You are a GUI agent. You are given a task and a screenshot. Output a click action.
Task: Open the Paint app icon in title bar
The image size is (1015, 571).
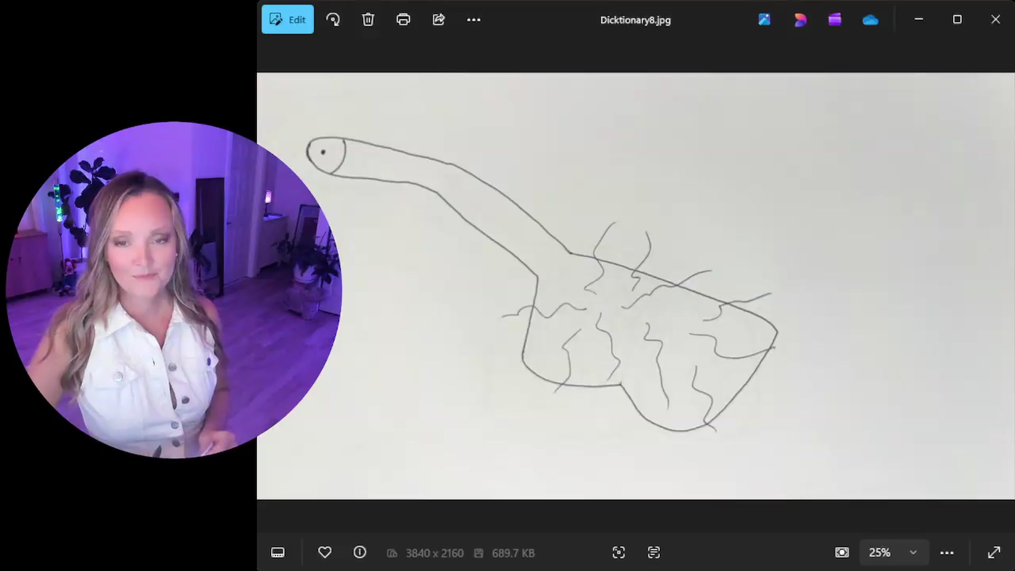[764, 20]
